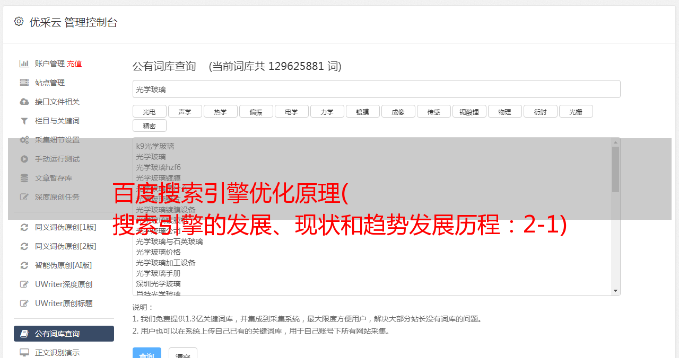Screen dimensions: 679x358
Task: Click the 衍射 tag button
Action: point(540,111)
